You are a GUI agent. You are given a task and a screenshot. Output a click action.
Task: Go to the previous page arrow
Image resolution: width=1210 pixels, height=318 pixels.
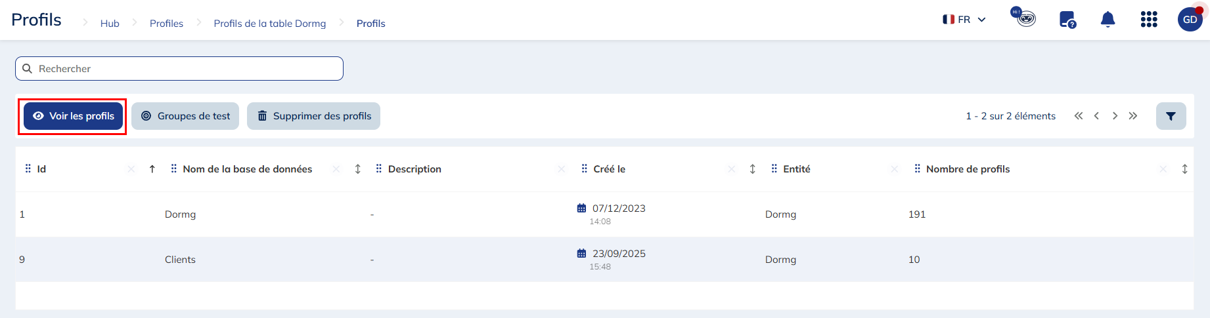tap(1096, 116)
